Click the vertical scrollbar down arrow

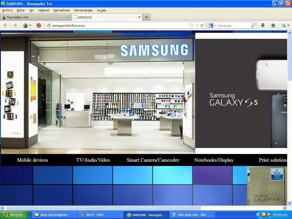click(290, 203)
